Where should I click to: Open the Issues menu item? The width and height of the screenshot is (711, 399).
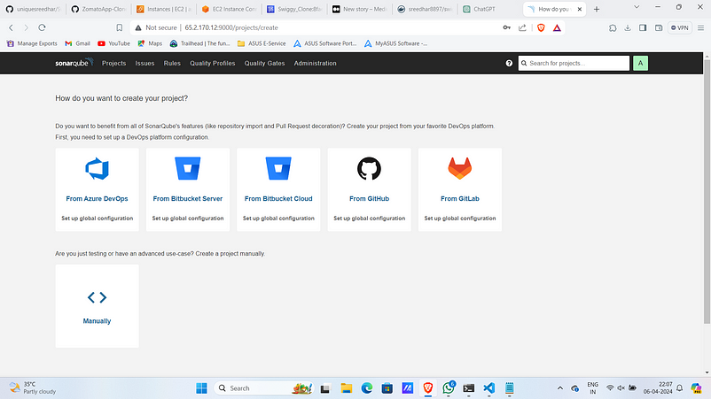[x=145, y=64]
